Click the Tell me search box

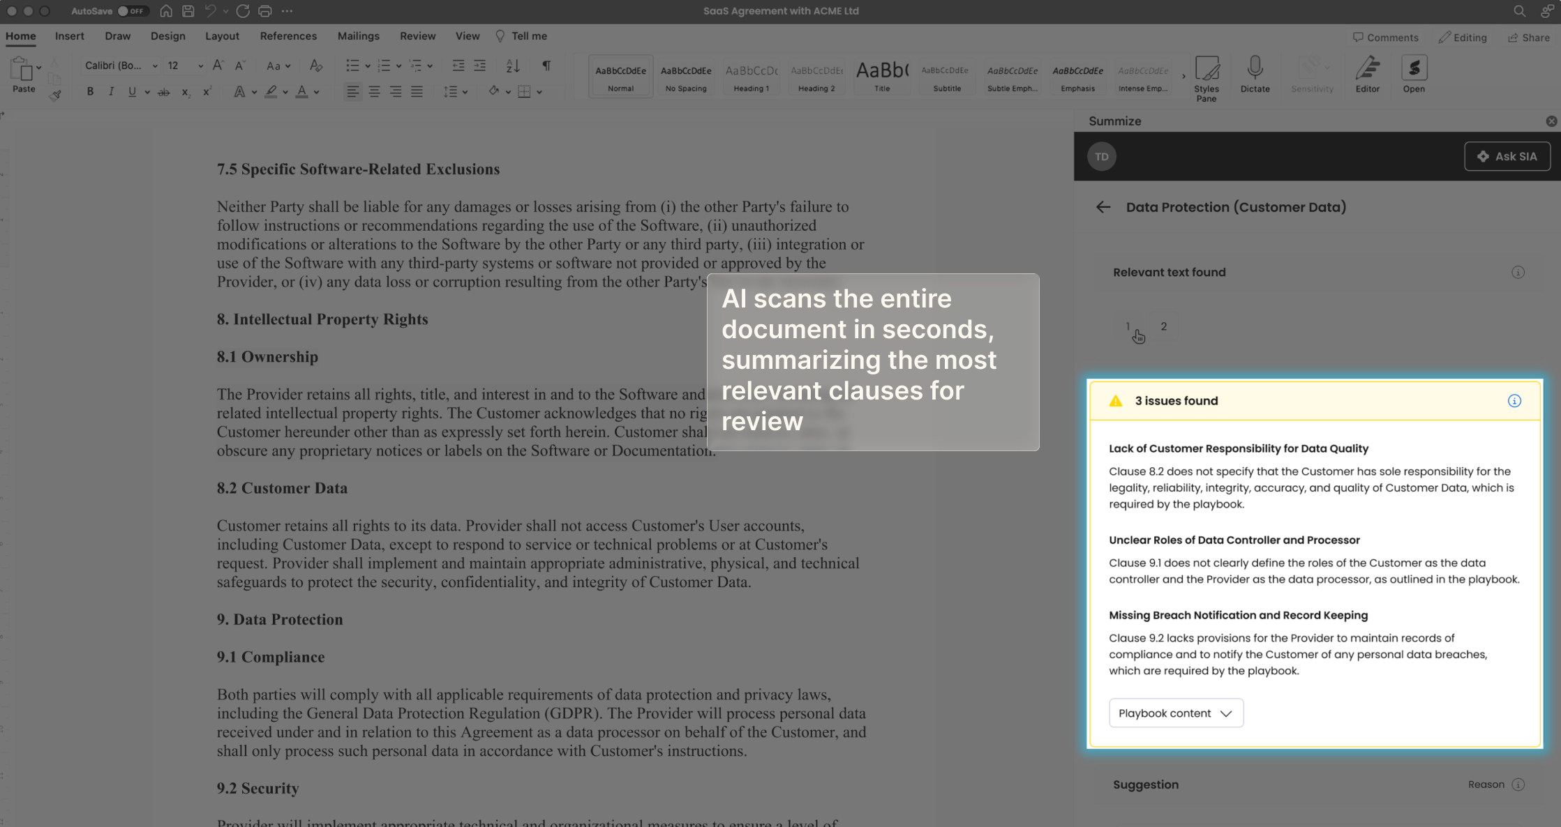pyautogui.click(x=521, y=36)
